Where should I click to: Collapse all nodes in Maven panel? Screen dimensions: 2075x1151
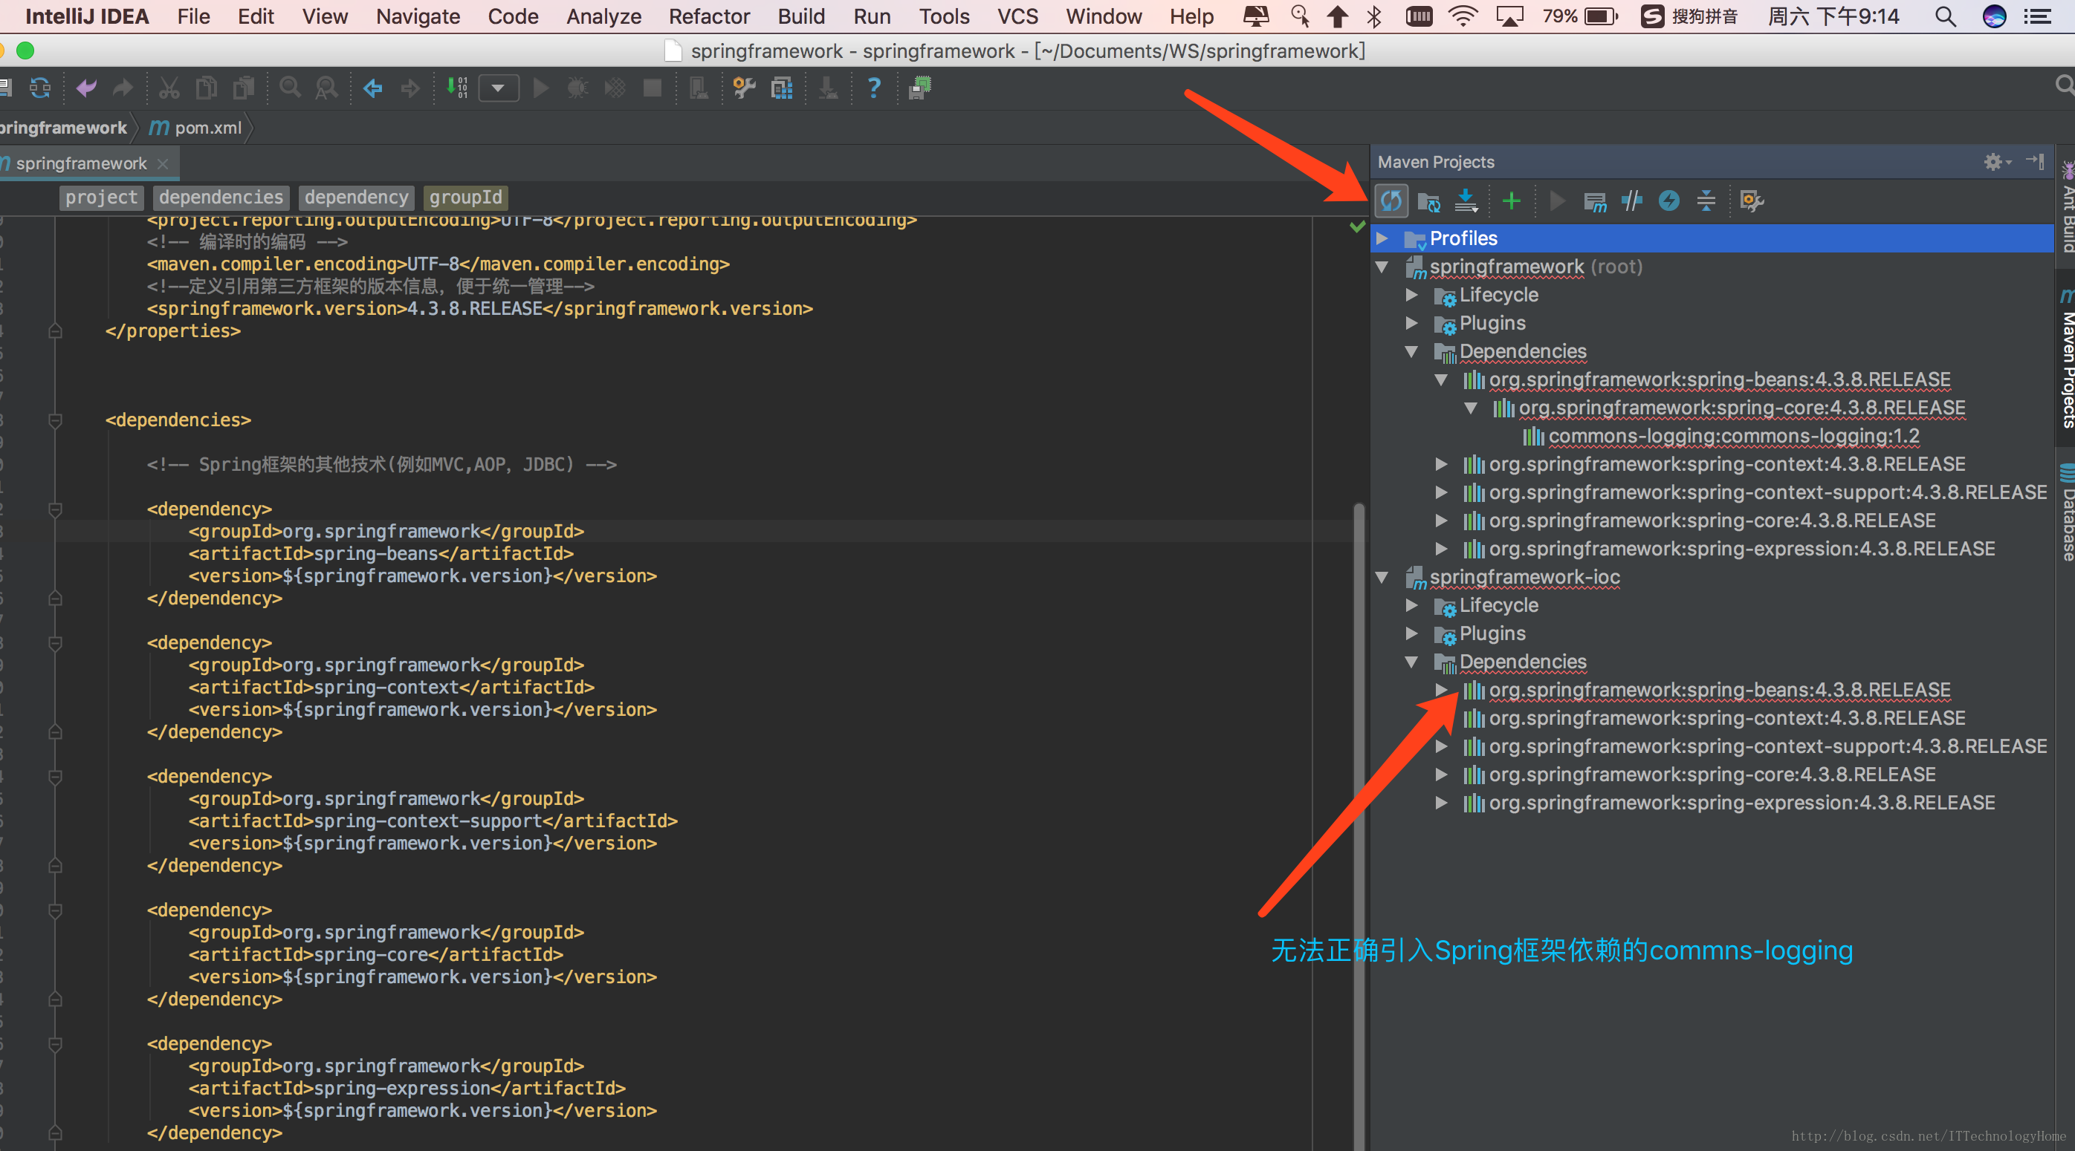[1706, 200]
